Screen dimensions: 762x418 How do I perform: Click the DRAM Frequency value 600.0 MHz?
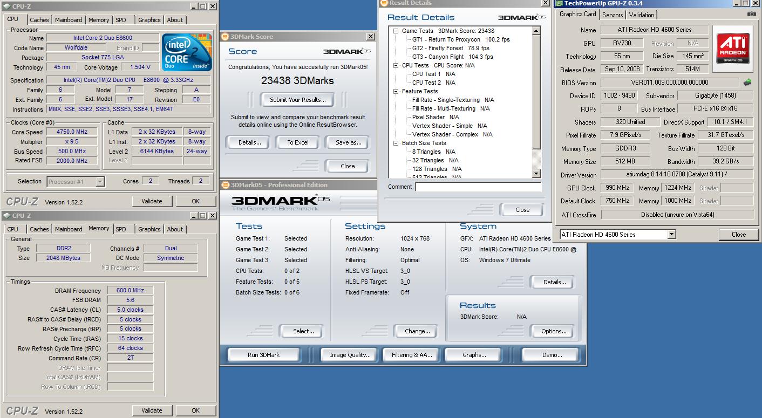[130, 290]
